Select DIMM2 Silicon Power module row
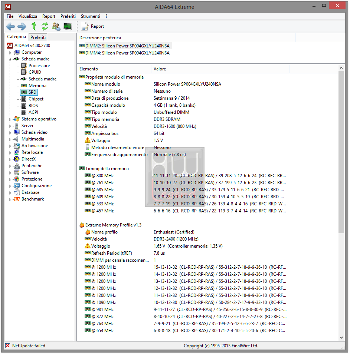 (124, 46)
